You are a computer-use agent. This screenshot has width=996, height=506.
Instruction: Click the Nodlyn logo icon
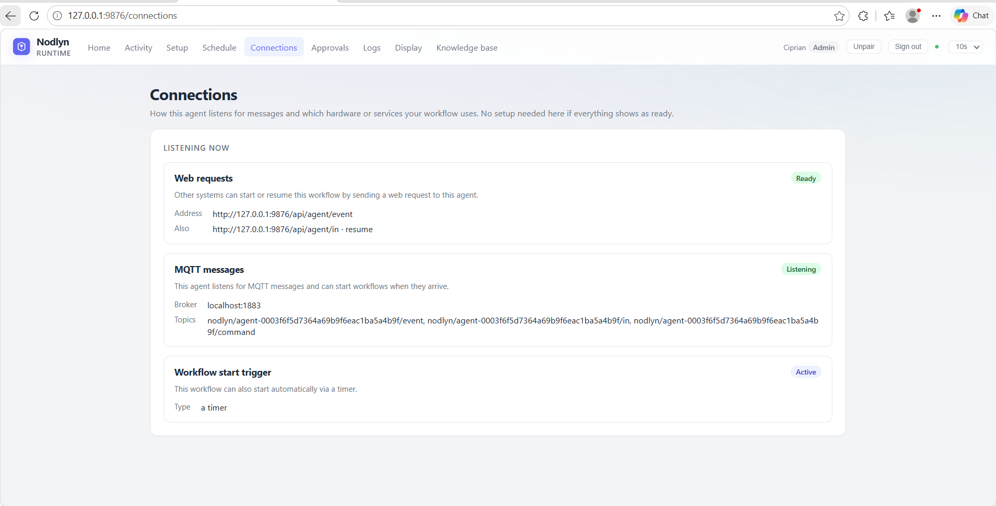click(21, 46)
